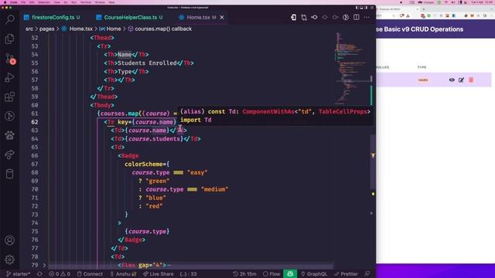Open the Explorer files view
This screenshot has height=278, width=495.
10,39
